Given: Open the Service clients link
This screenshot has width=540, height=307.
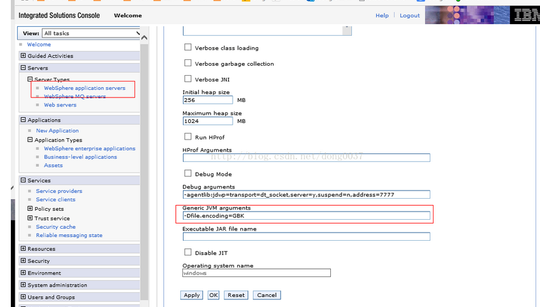Looking at the screenshot, I should (56, 199).
